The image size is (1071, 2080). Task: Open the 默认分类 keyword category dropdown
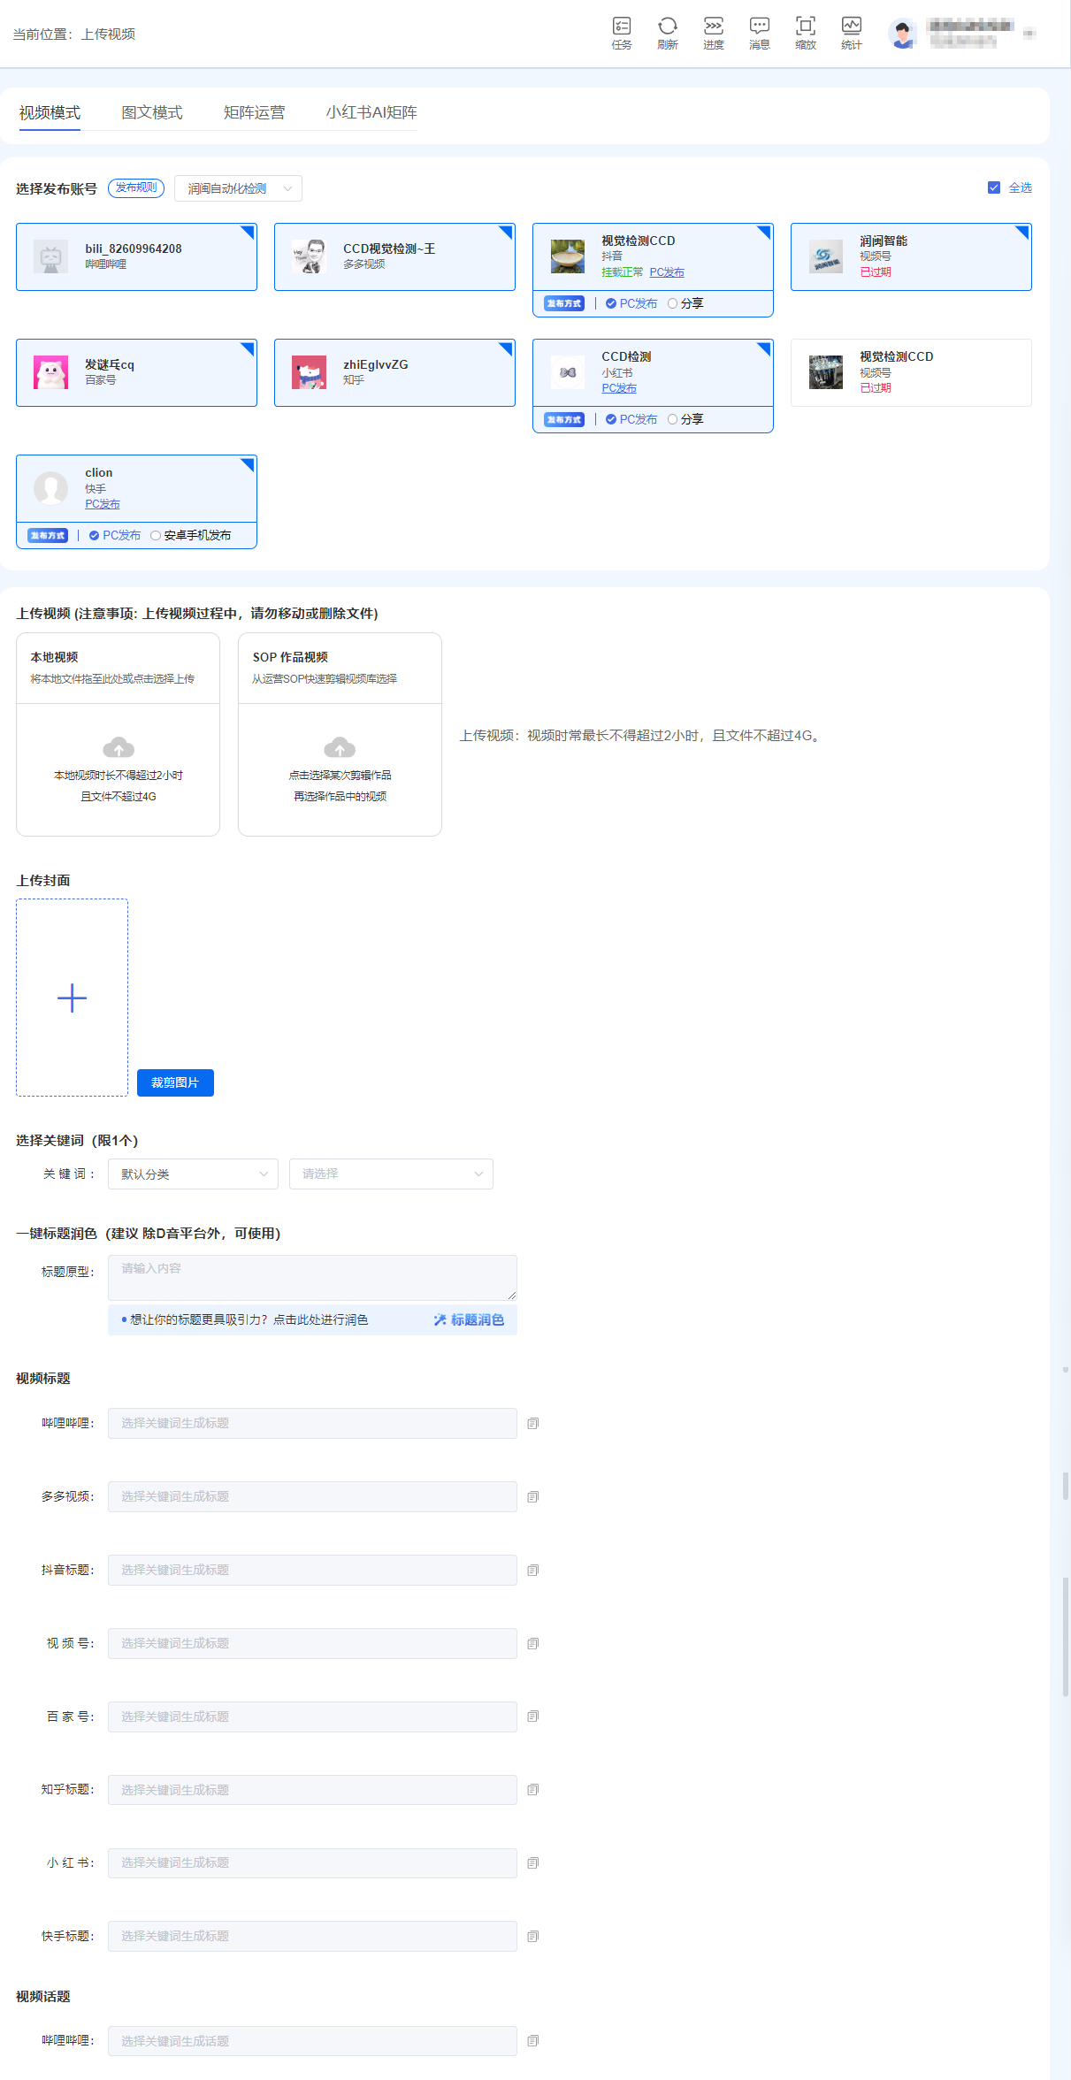coord(193,1174)
